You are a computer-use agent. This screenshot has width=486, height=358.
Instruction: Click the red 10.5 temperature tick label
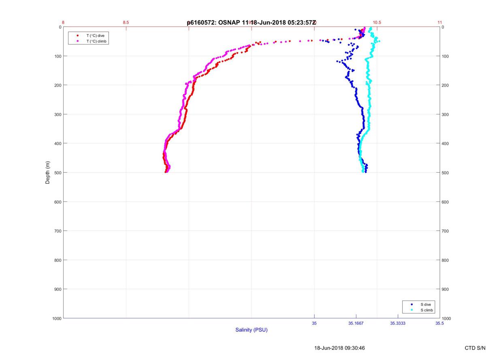coord(377,22)
